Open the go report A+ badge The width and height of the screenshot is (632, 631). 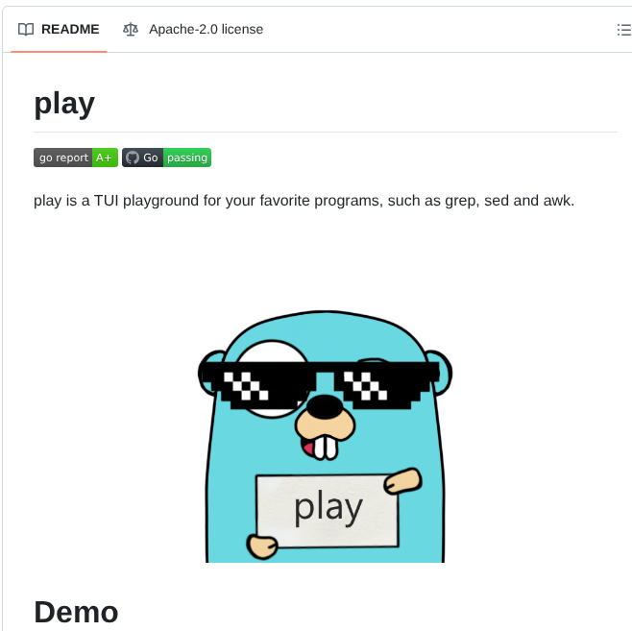click(76, 158)
